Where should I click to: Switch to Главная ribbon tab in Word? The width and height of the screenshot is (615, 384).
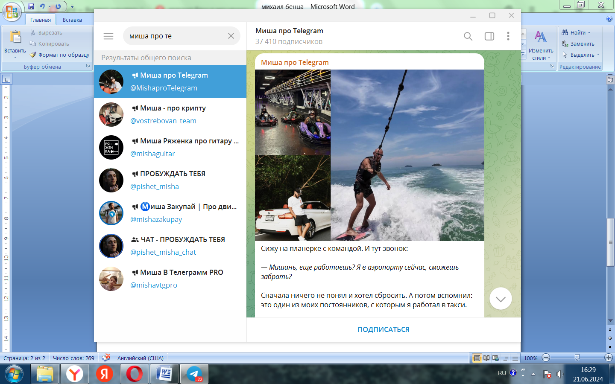[41, 20]
